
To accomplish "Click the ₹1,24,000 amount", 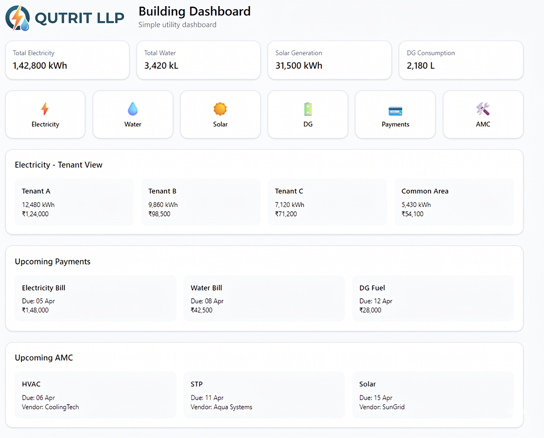I will coord(35,214).
